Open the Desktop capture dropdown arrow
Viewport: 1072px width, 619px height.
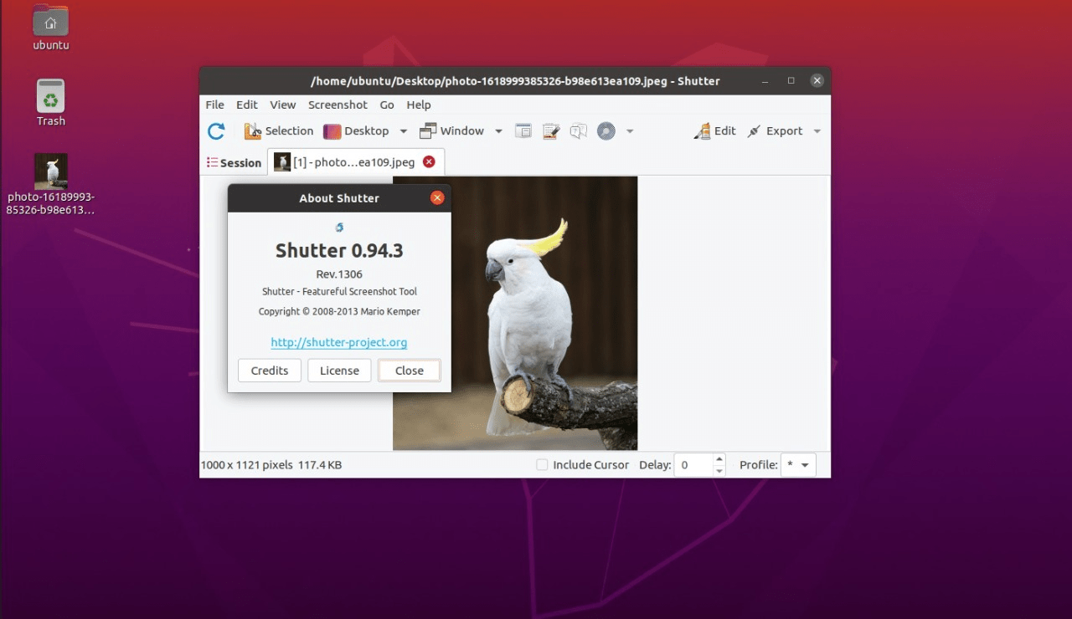(x=403, y=130)
